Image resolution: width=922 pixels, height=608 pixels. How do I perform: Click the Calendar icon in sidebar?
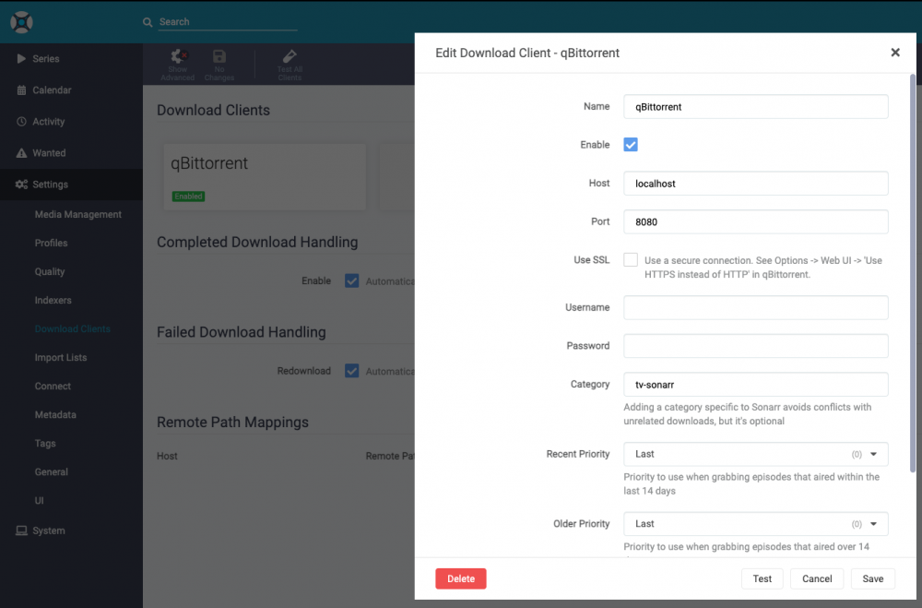coord(21,90)
